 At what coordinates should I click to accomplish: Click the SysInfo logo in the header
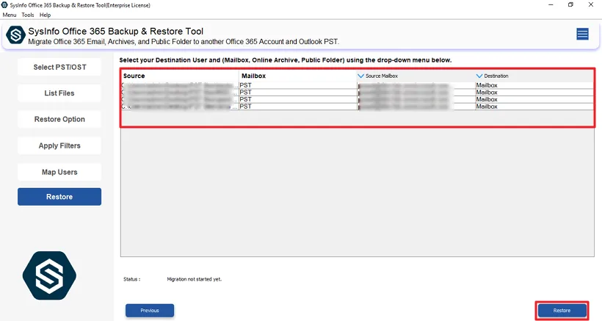(15, 35)
